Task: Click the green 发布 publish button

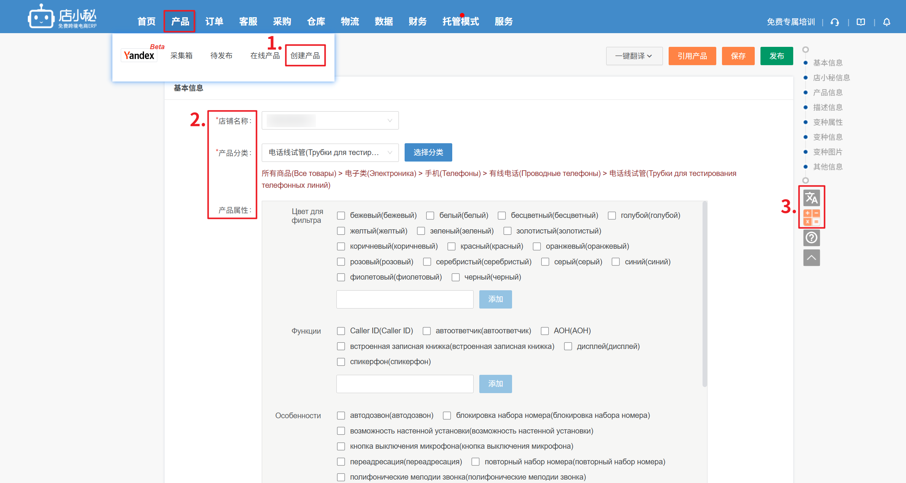Action: [x=776, y=56]
